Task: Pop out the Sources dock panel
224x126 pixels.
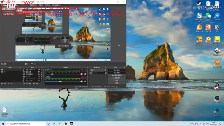Action: point(43,67)
